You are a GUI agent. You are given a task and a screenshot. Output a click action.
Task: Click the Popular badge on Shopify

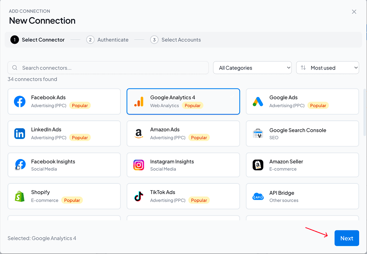pos(72,200)
